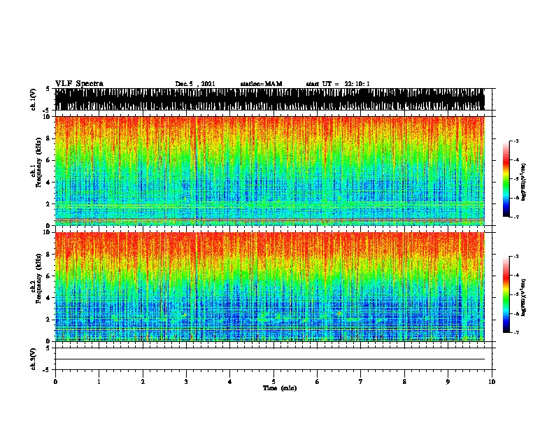Screen dimensions: 554x428
Task: Click the 'VLF Spectra' title text
Action: (79, 84)
